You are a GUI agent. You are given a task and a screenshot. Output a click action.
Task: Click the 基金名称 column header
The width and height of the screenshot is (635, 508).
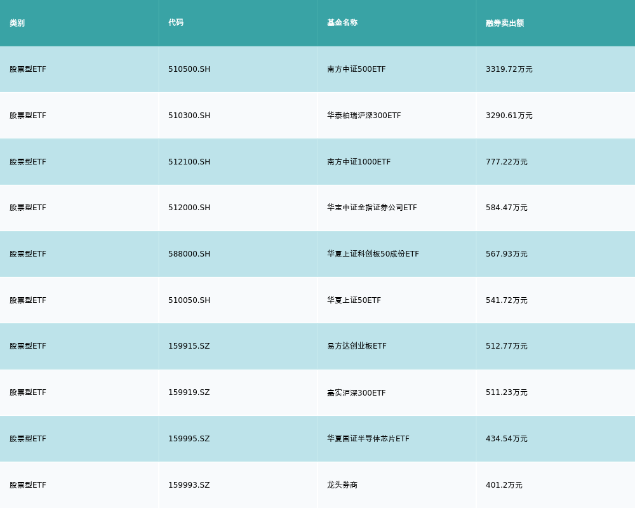click(342, 23)
